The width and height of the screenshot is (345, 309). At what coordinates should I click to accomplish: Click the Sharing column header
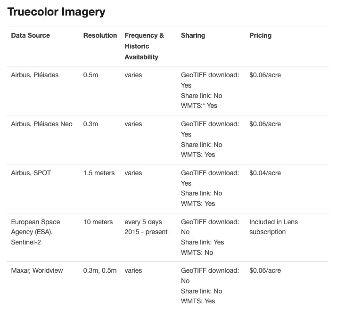193,35
